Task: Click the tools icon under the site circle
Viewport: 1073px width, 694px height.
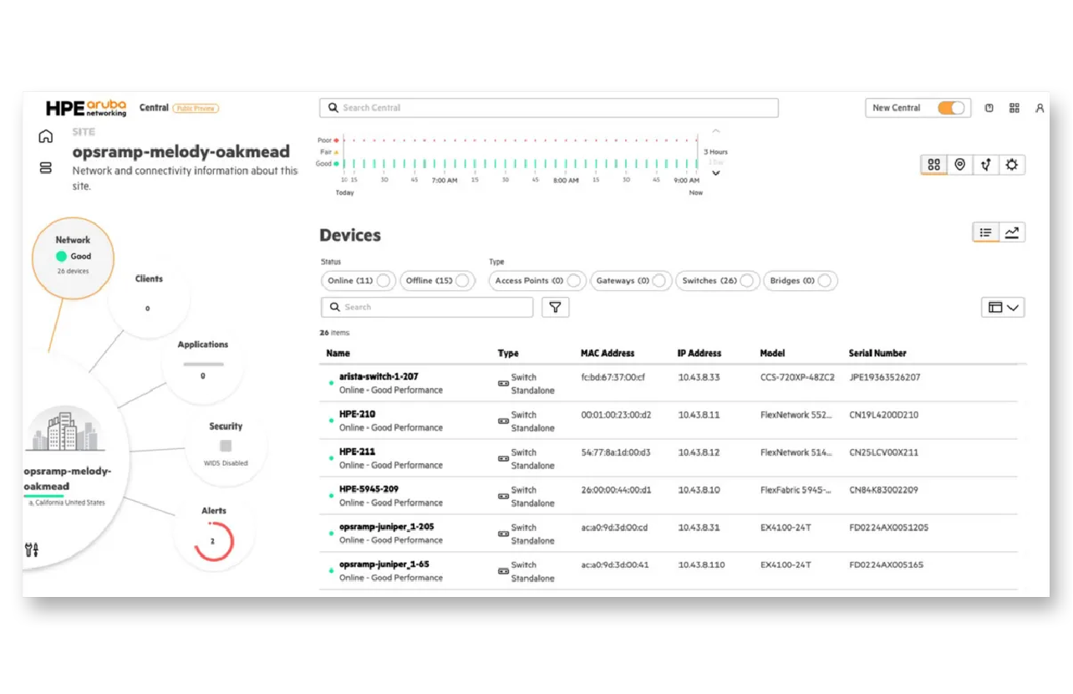Action: [33, 549]
